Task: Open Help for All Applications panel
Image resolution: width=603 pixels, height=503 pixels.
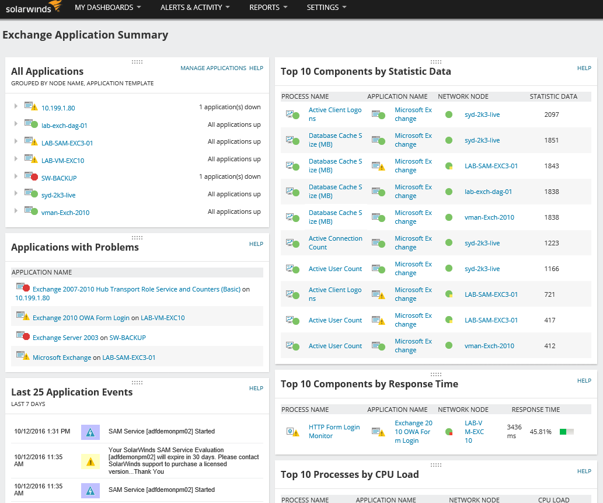Action: tap(256, 68)
